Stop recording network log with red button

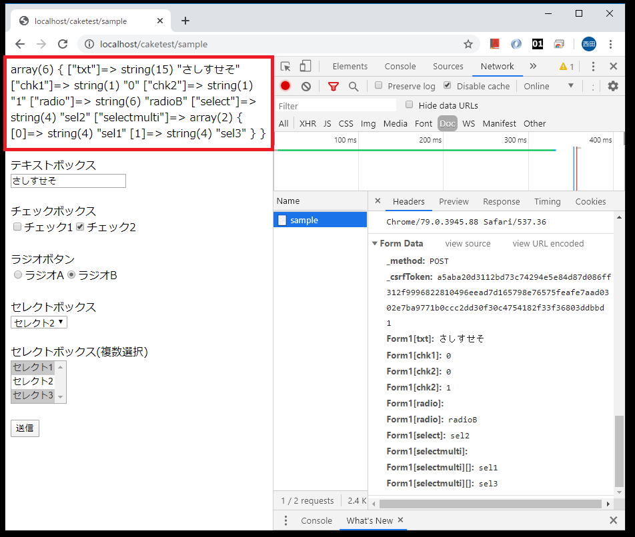285,86
